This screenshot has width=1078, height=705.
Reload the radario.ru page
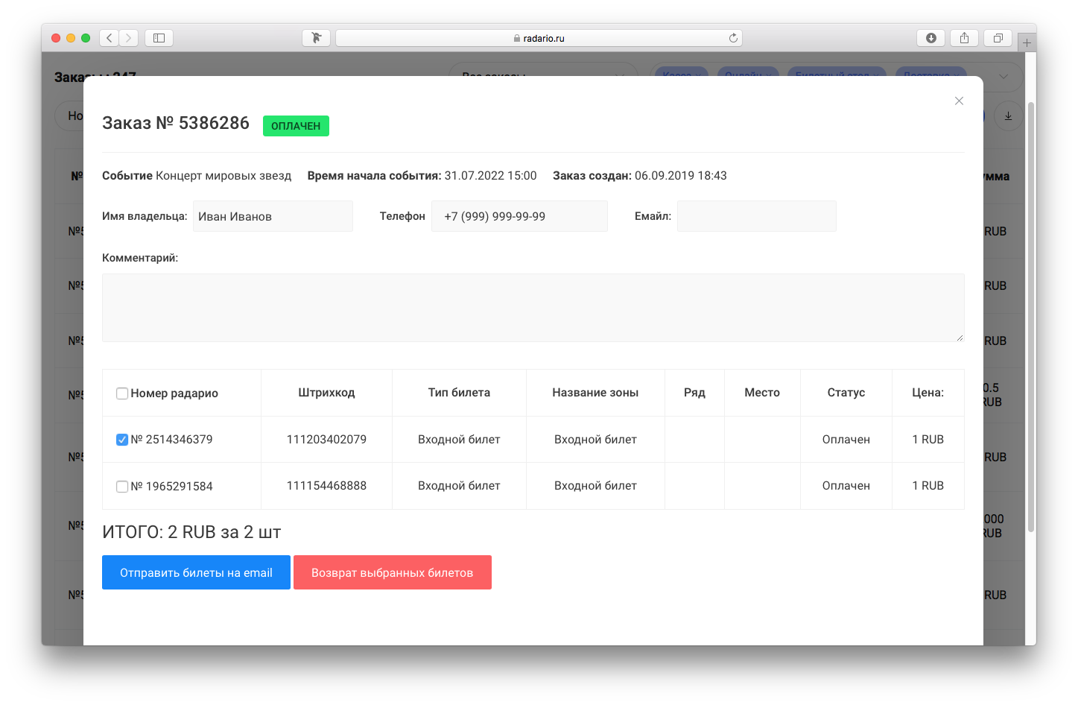[733, 38]
